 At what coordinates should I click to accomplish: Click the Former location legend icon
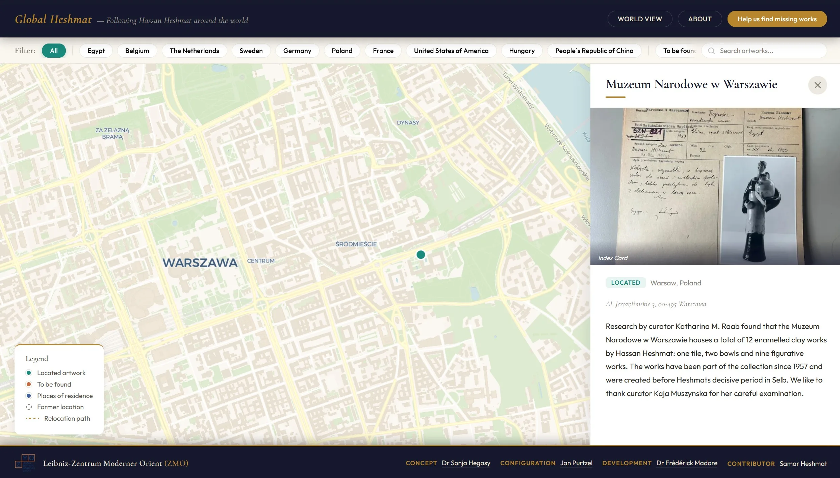29,407
